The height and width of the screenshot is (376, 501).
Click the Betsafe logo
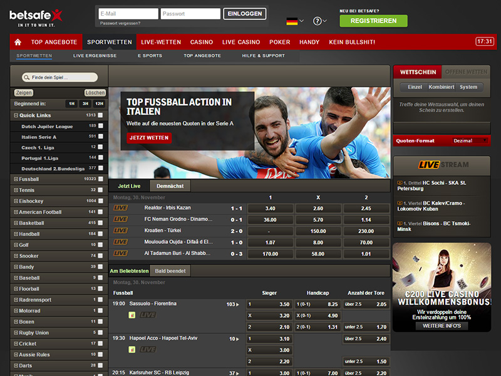point(36,18)
